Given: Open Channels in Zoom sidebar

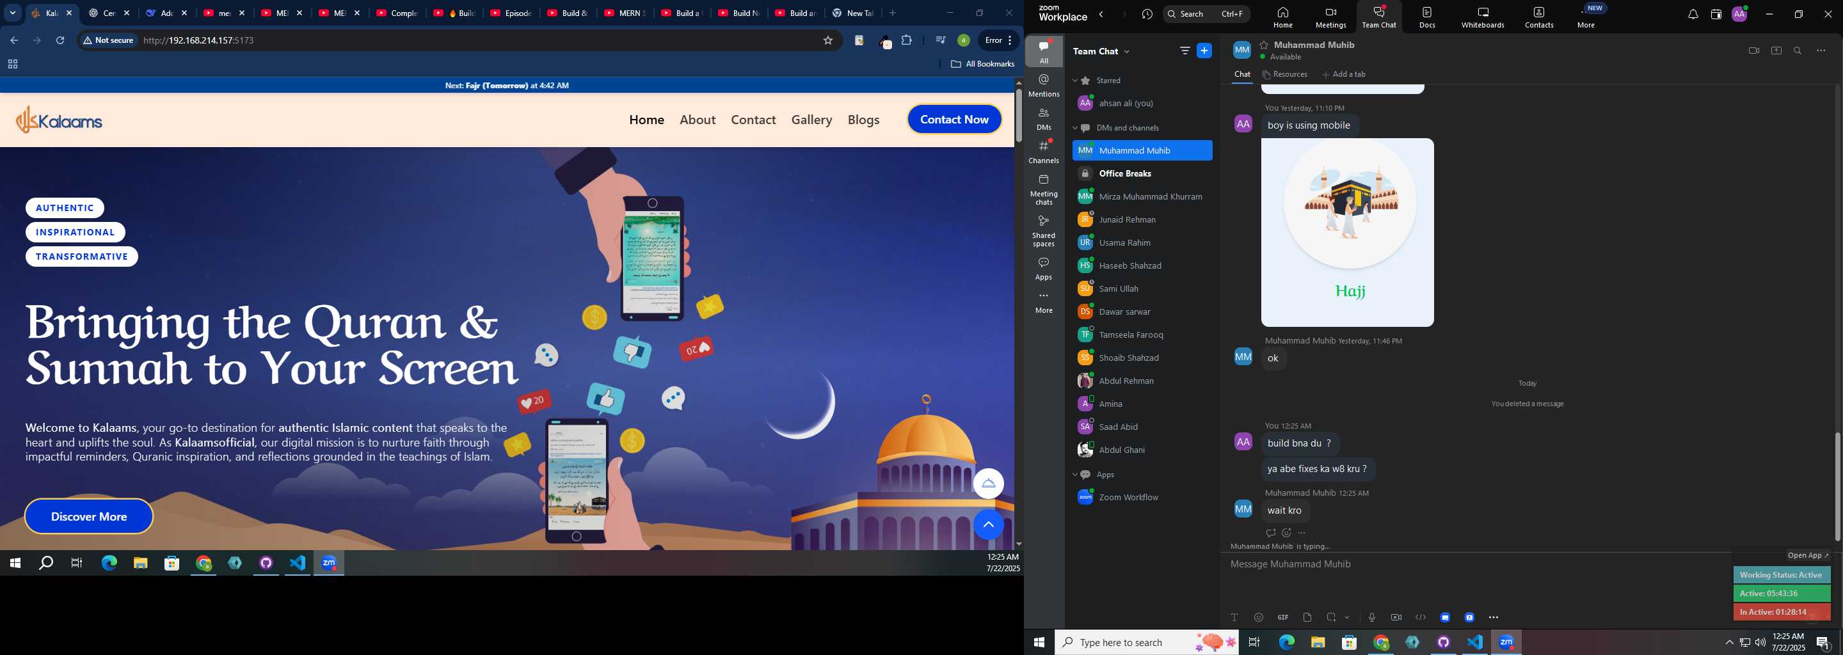Looking at the screenshot, I should point(1043,152).
